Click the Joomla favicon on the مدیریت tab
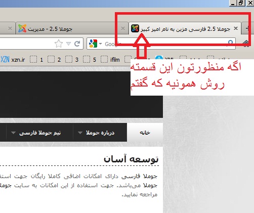The width and height of the screenshot is (254, 213). [x=22, y=28]
